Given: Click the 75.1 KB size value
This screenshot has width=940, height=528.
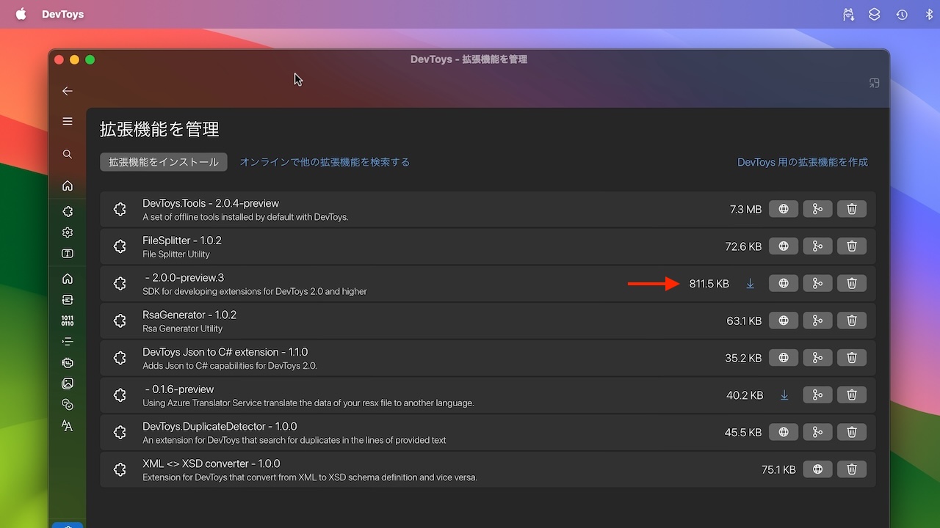Looking at the screenshot, I should (778, 469).
